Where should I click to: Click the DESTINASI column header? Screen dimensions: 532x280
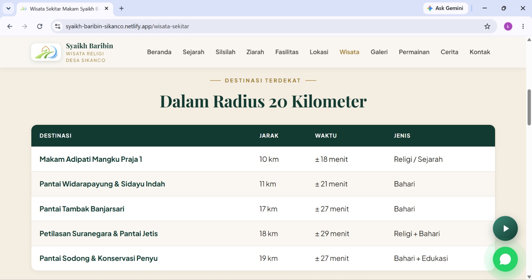56,136
